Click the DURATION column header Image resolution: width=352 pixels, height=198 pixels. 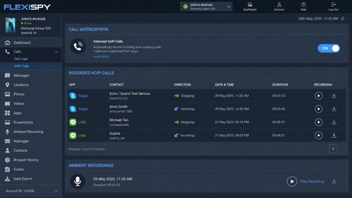point(280,85)
